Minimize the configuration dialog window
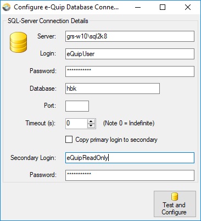This screenshot has height=221, width=201. pyautogui.click(x=138, y=8)
